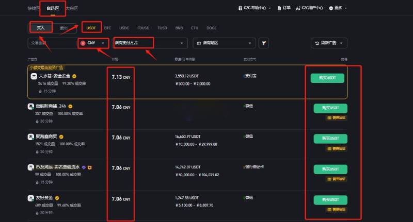Click the refresh ads icon

click(317, 43)
